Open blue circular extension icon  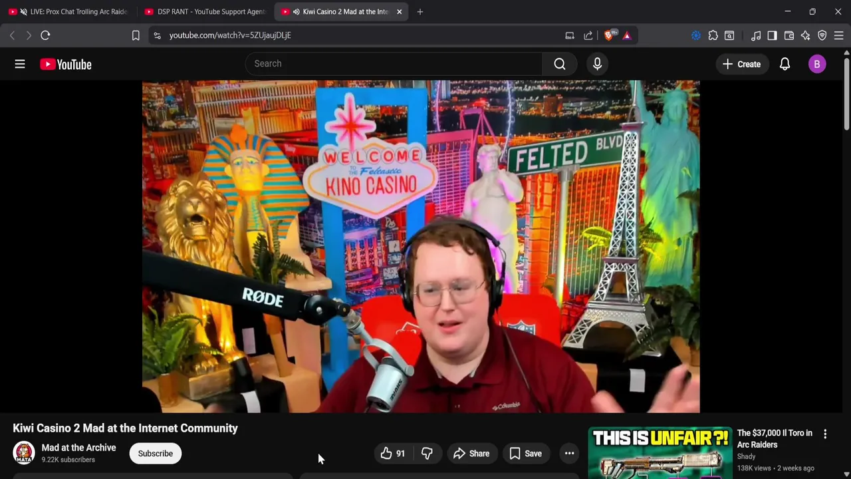click(696, 35)
